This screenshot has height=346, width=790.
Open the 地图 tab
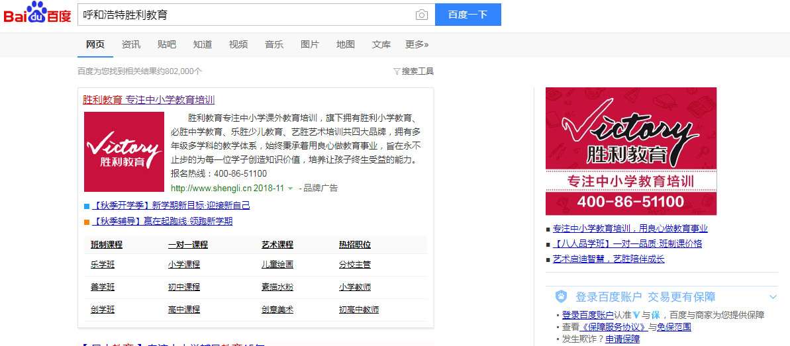coord(346,44)
